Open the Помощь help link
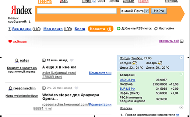This screenshot has height=117, width=190. [x=171, y=1]
